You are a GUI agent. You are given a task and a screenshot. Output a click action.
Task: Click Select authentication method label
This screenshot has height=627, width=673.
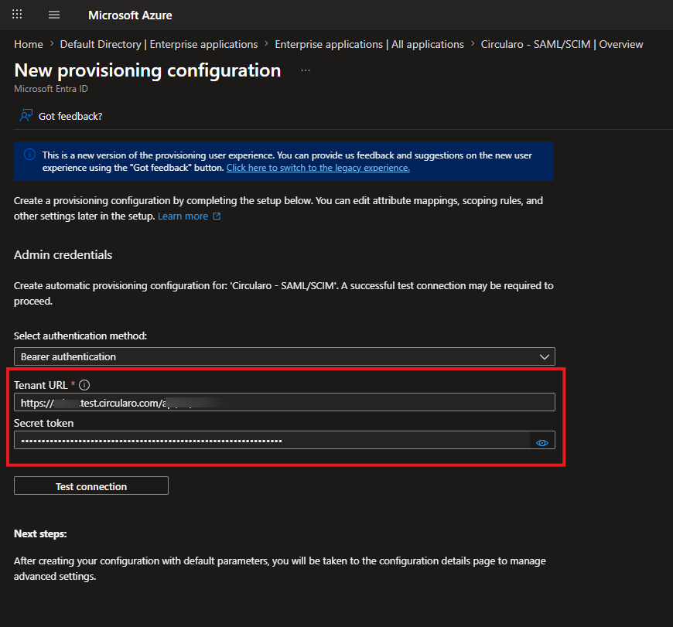click(80, 336)
